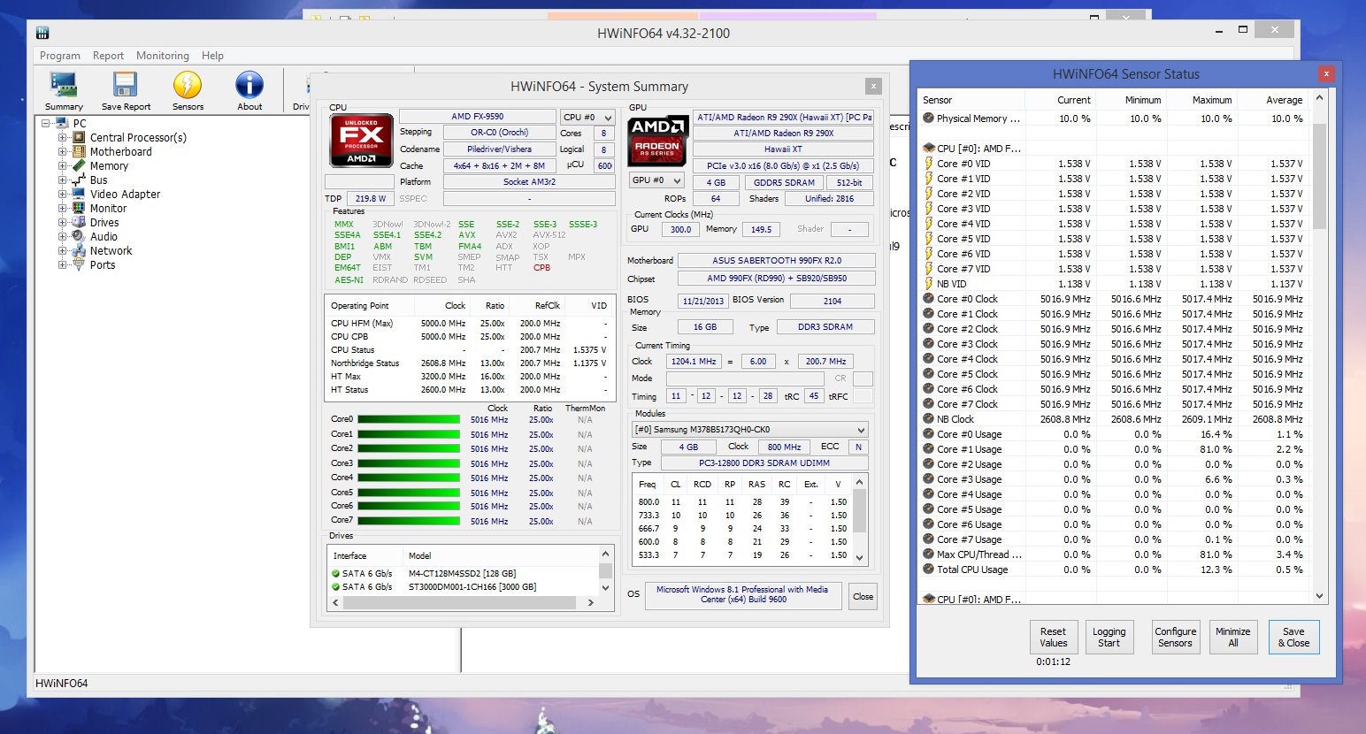Screen dimensions: 1366x734
Task: Click the memory timing table scroll-down arrow
Action: tap(859, 558)
